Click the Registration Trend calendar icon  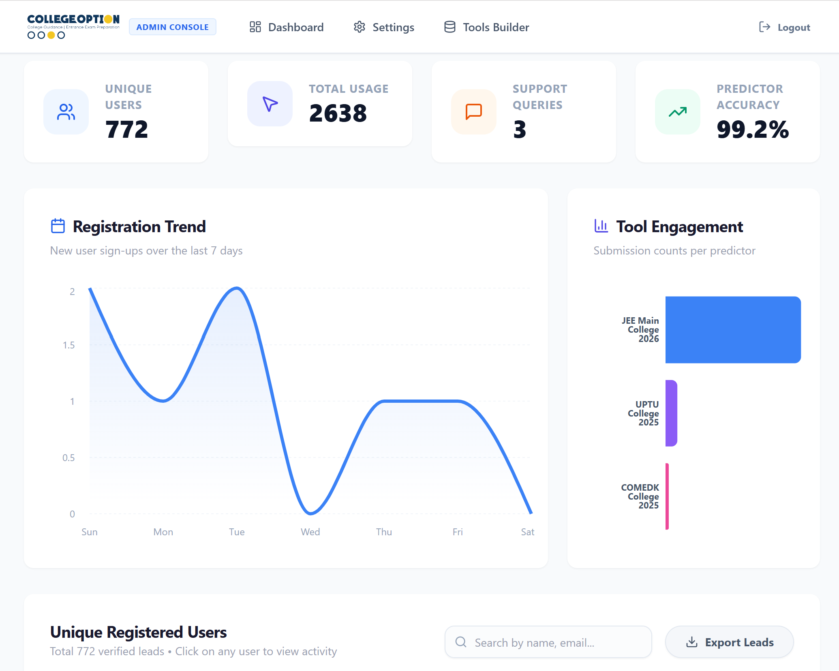click(58, 226)
